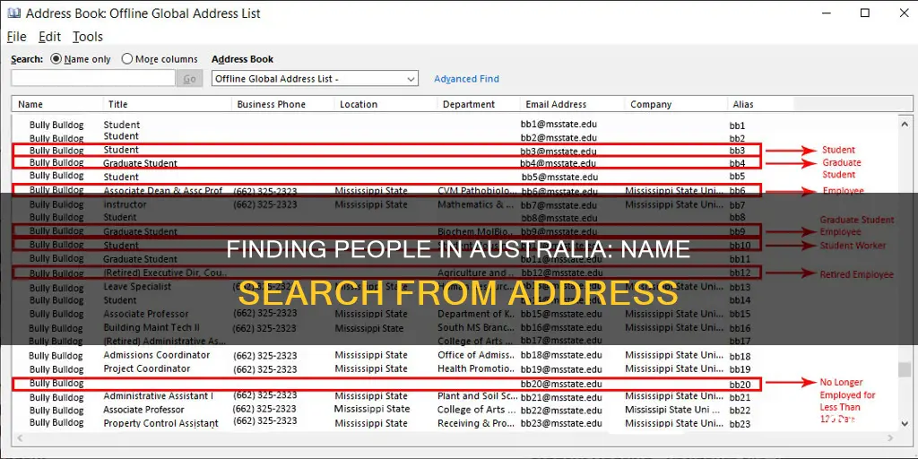This screenshot has width=918, height=459.
Task: Open the Edit menu
Action: point(50,36)
